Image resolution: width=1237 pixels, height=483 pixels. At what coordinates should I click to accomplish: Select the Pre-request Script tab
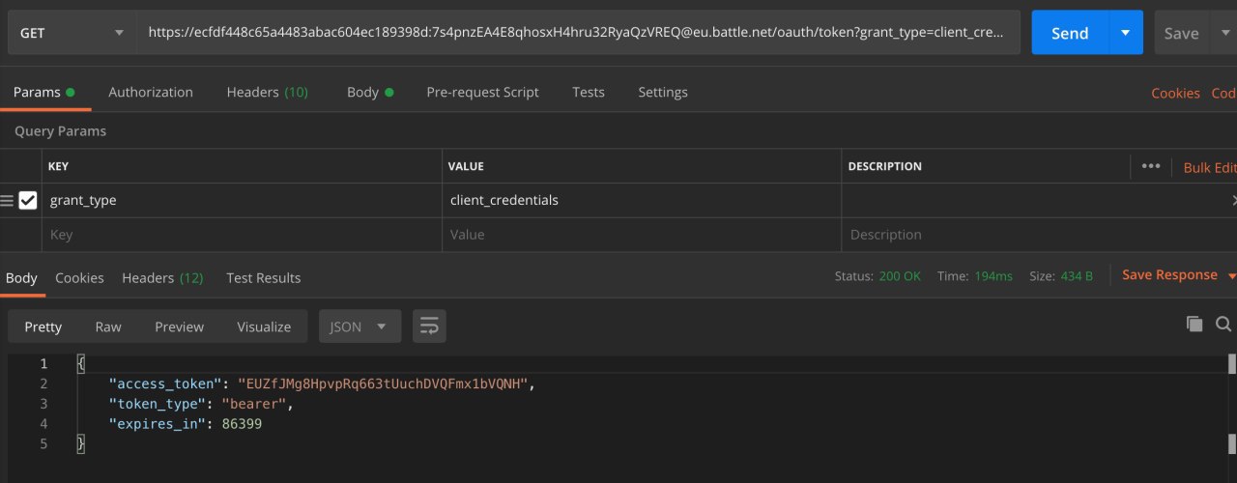482,93
